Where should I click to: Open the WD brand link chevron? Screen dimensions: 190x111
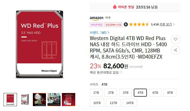[108, 33]
